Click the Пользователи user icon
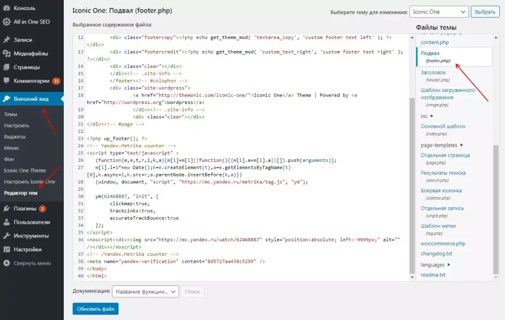 (x=6, y=222)
